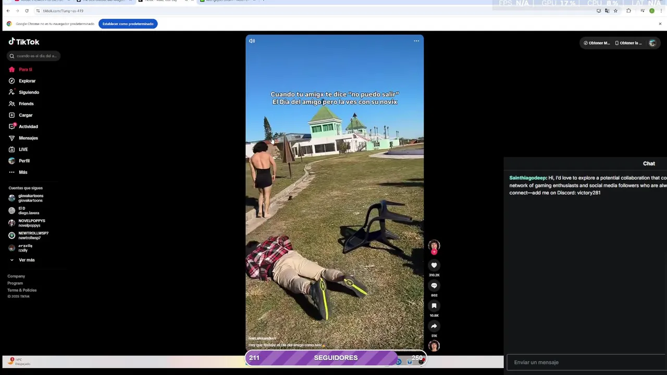Toggle the video mute speaker icon
Viewport: 667px width, 375px height.
point(252,41)
